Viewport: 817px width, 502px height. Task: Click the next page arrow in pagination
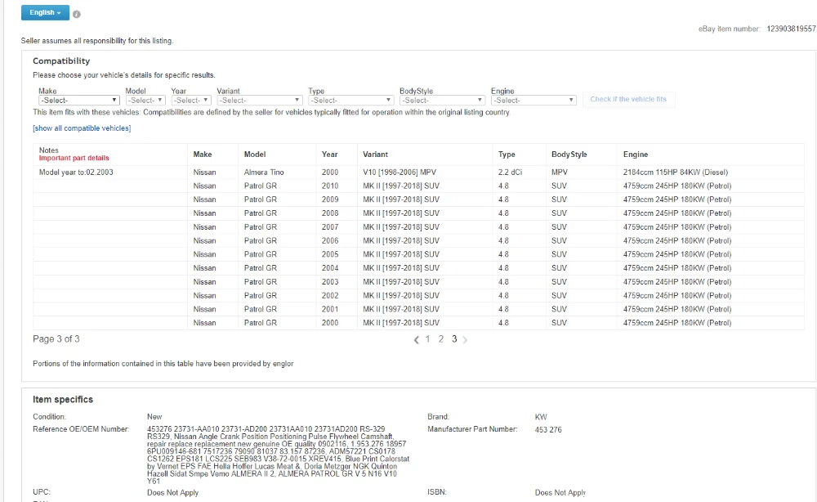[466, 340]
